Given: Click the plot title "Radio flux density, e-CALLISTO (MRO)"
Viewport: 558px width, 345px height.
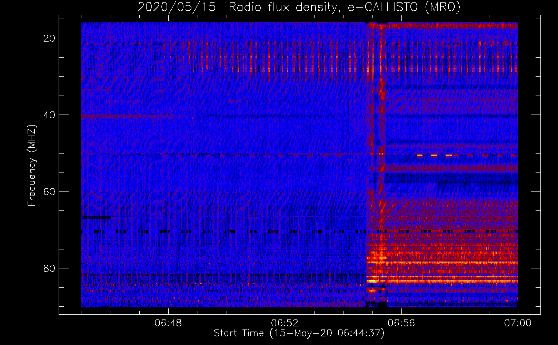Looking at the screenshot, I should (345, 7).
